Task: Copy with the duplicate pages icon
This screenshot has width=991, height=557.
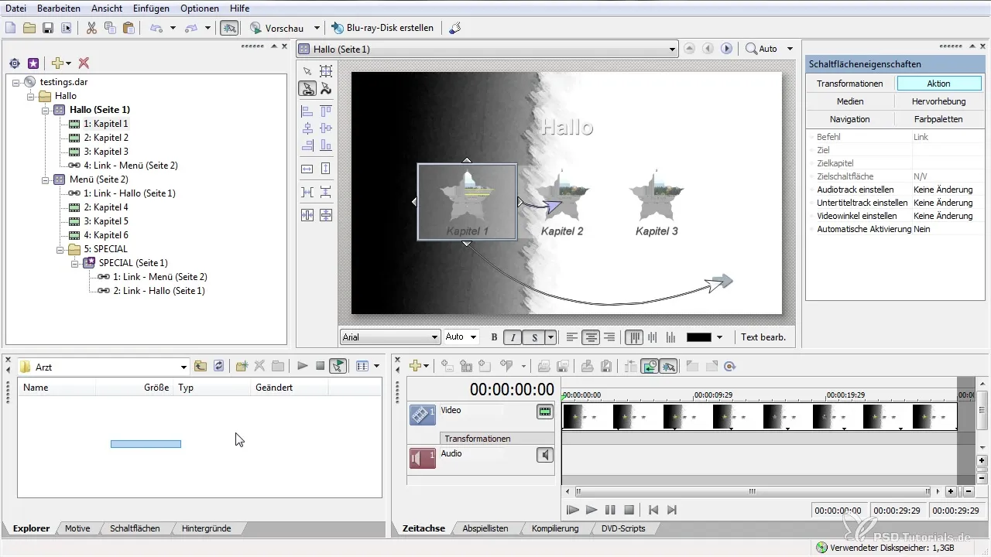Action: (x=110, y=28)
